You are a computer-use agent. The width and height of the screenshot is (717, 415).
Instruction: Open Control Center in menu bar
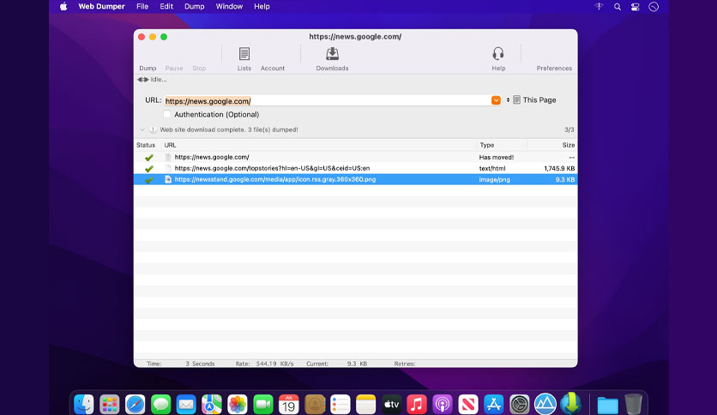[636, 7]
